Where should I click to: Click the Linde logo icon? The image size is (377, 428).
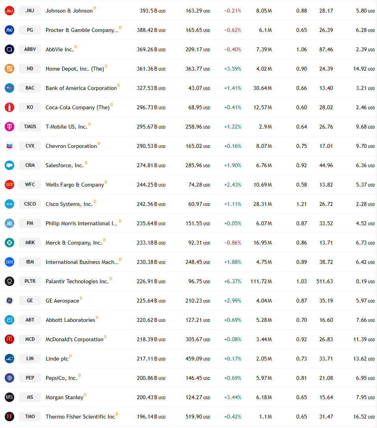[9, 359]
